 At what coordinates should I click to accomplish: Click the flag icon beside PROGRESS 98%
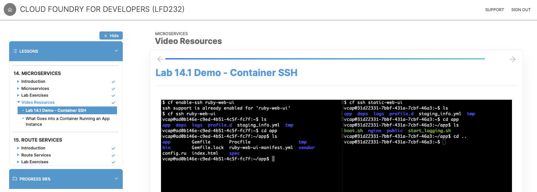tap(15, 179)
